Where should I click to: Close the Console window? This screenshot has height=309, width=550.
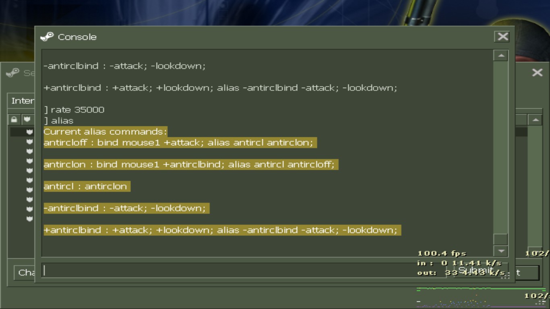(x=502, y=37)
